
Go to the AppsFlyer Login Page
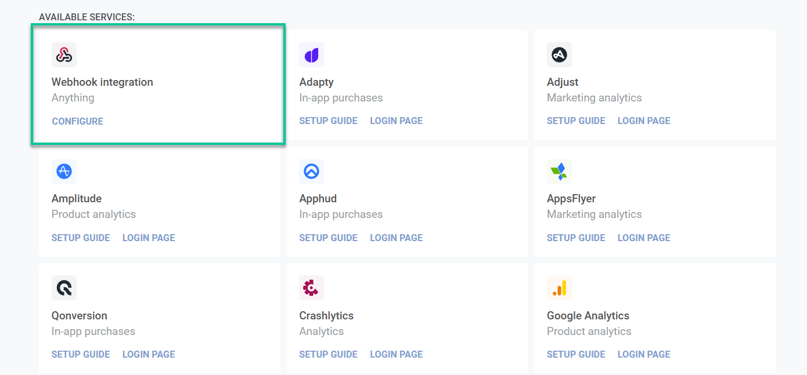point(644,238)
